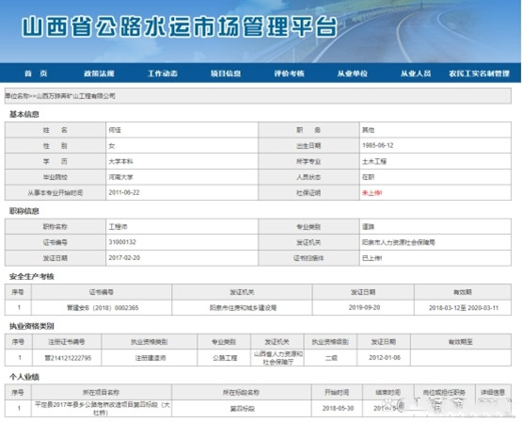Go to the 项目信息 menu item
Viewport: 522px width, 423px height.
tap(226, 73)
